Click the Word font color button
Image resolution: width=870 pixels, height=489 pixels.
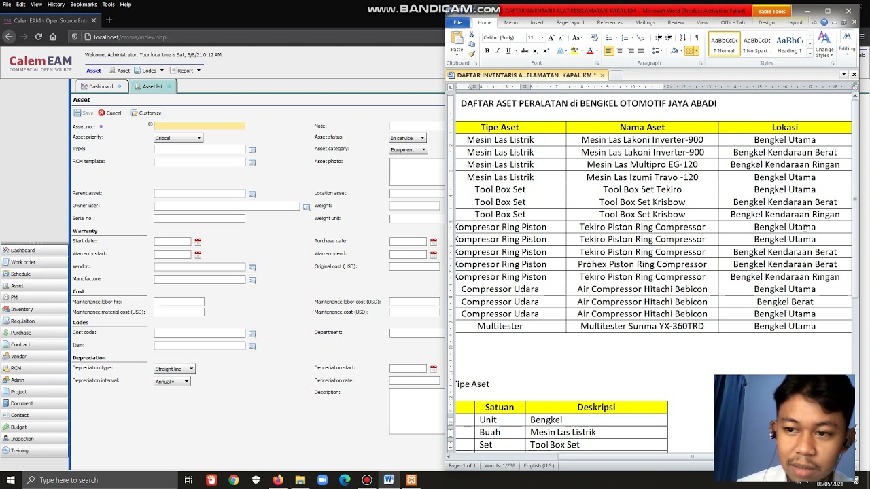pos(591,51)
